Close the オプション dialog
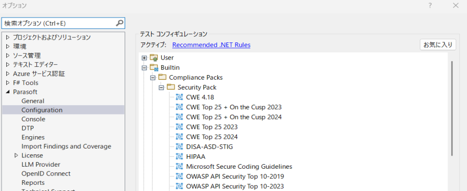The width and height of the screenshot is (467, 191). click(x=456, y=5)
